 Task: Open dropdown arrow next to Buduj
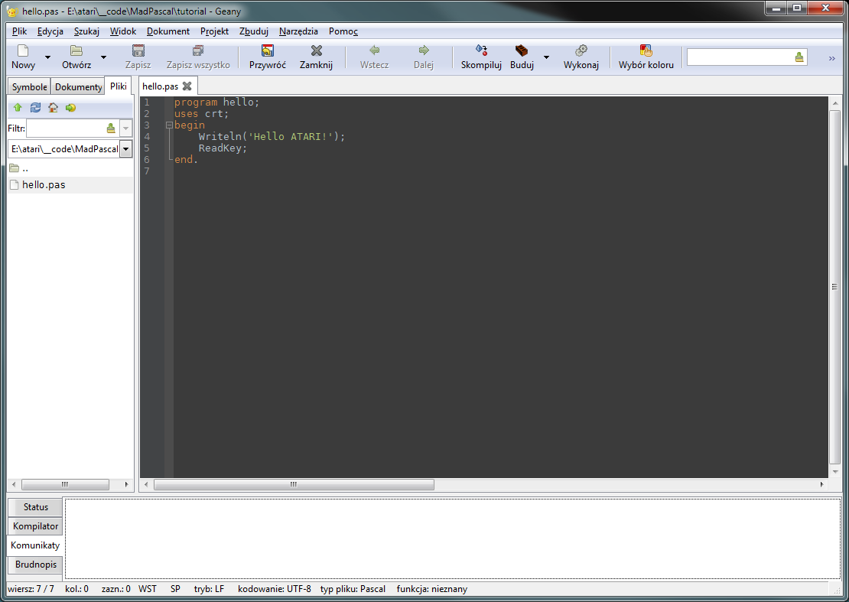click(x=546, y=57)
